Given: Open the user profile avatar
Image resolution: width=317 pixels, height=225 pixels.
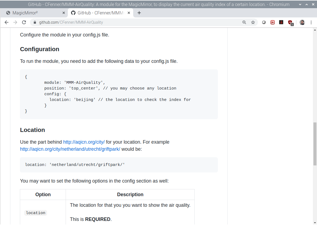Looking at the screenshot, I should [302, 22].
